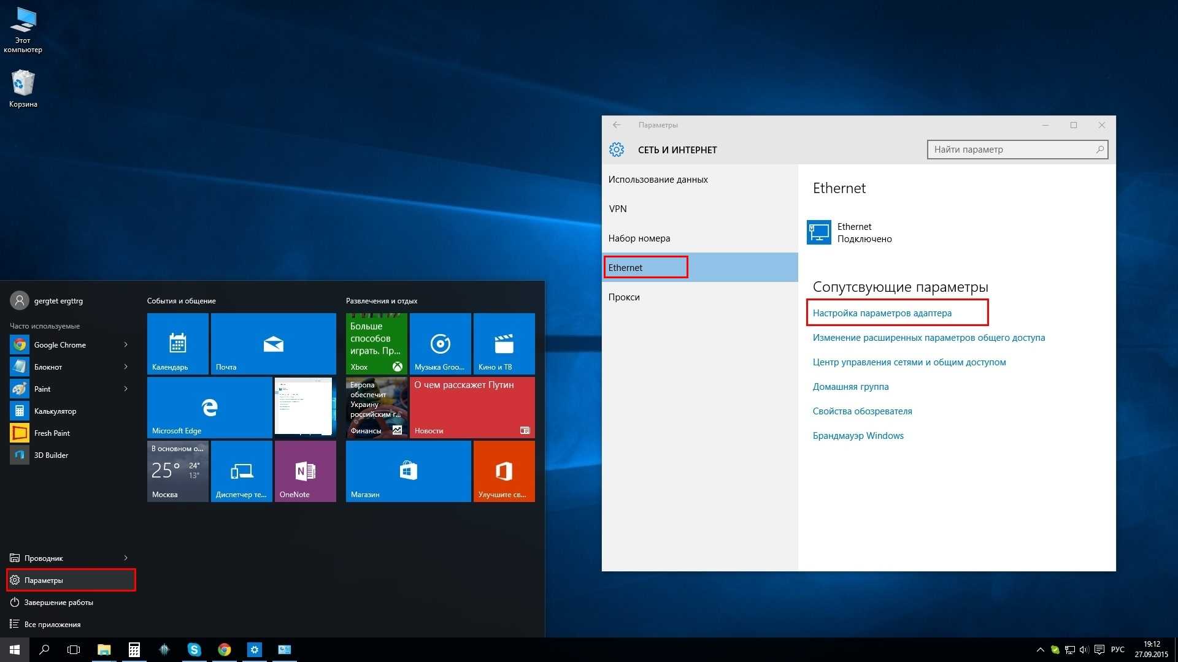The width and height of the screenshot is (1178, 662).
Task: Open search box in Settings window
Action: (1016, 149)
